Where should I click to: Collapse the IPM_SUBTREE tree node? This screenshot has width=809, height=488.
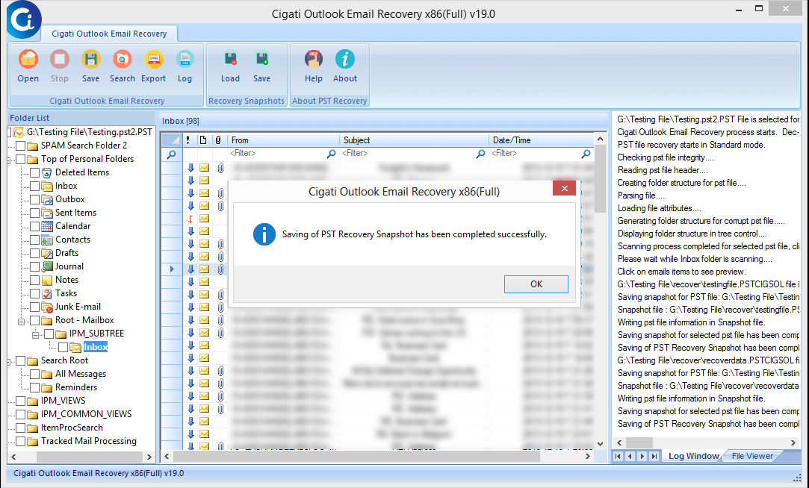35,335
